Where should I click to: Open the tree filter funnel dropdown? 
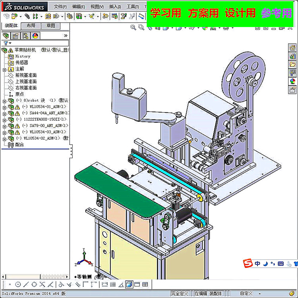click(x=8, y=43)
